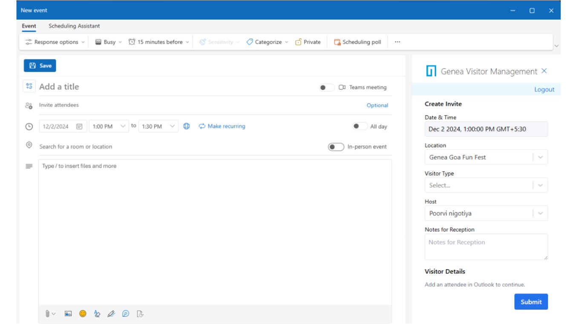This screenshot has width=582, height=327.
Task: Click the paperclip attach file icon
Action: (48, 314)
